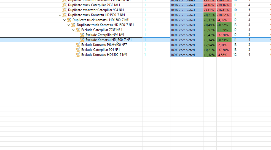Click the green +2,94% cell
Image resolution: width=271 pixels, height=150 pixels.
pyautogui.click(x=210, y=45)
